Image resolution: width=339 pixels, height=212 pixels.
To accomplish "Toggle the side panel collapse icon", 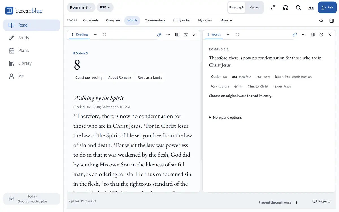I will tap(332, 21).
